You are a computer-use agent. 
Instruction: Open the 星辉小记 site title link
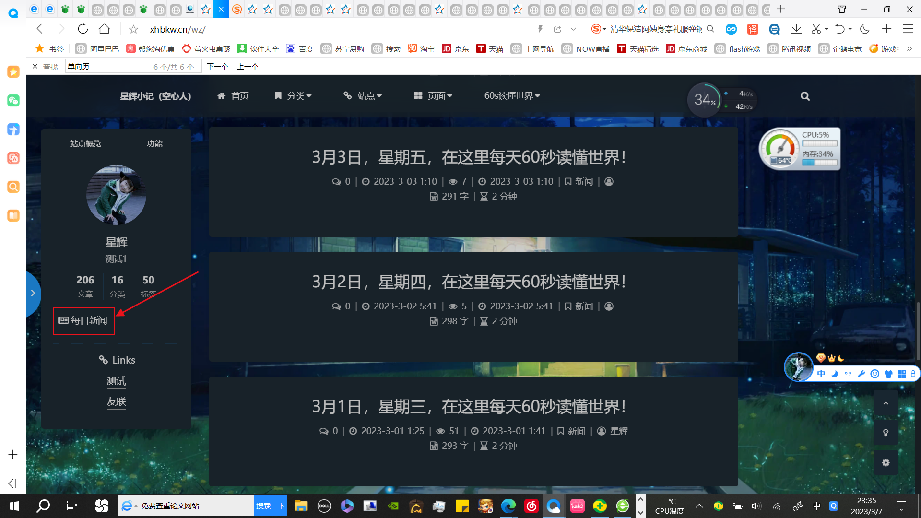point(155,96)
